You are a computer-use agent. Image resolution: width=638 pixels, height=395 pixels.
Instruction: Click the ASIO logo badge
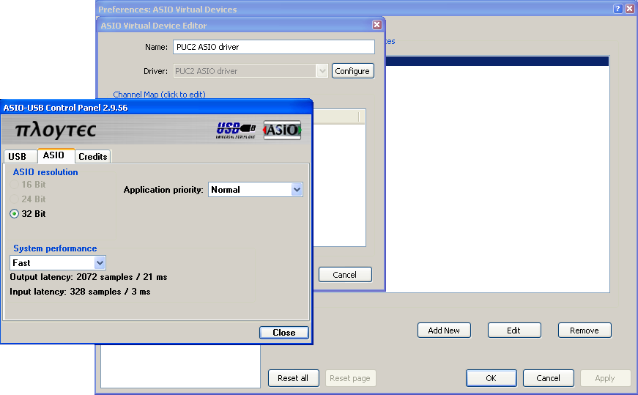(282, 130)
